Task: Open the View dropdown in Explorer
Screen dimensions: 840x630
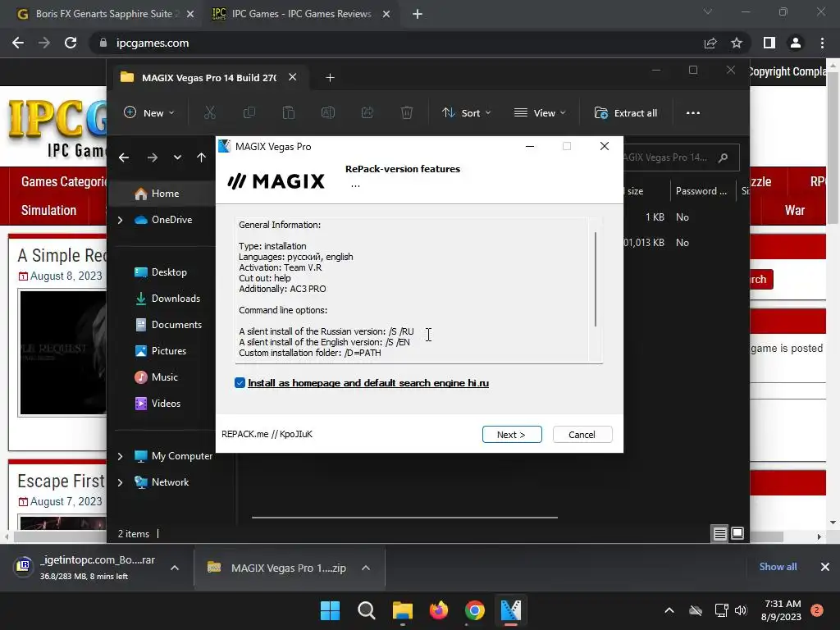Action: click(540, 113)
